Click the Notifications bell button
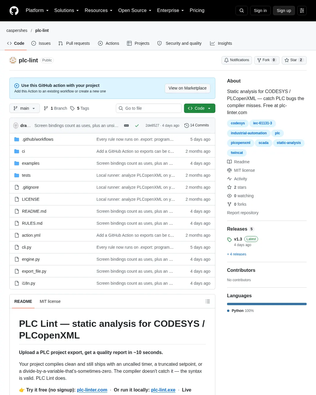316x395 pixels. 237,60
